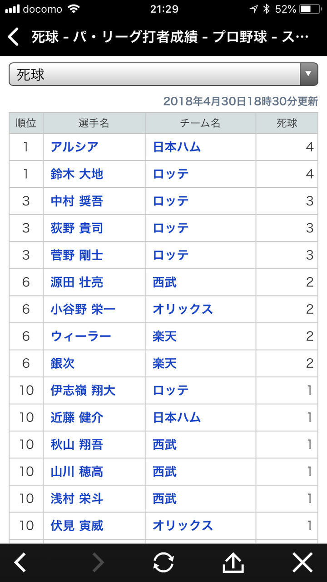This screenshot has height=582, width=327.
Task: Open 山川 穂高 player details
Action: (x=77, y=472)
